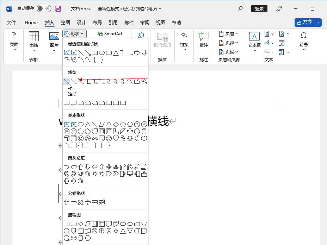Pick the moon shape
The width and height of the screenshot is (327, 245).
pos(137,138)
